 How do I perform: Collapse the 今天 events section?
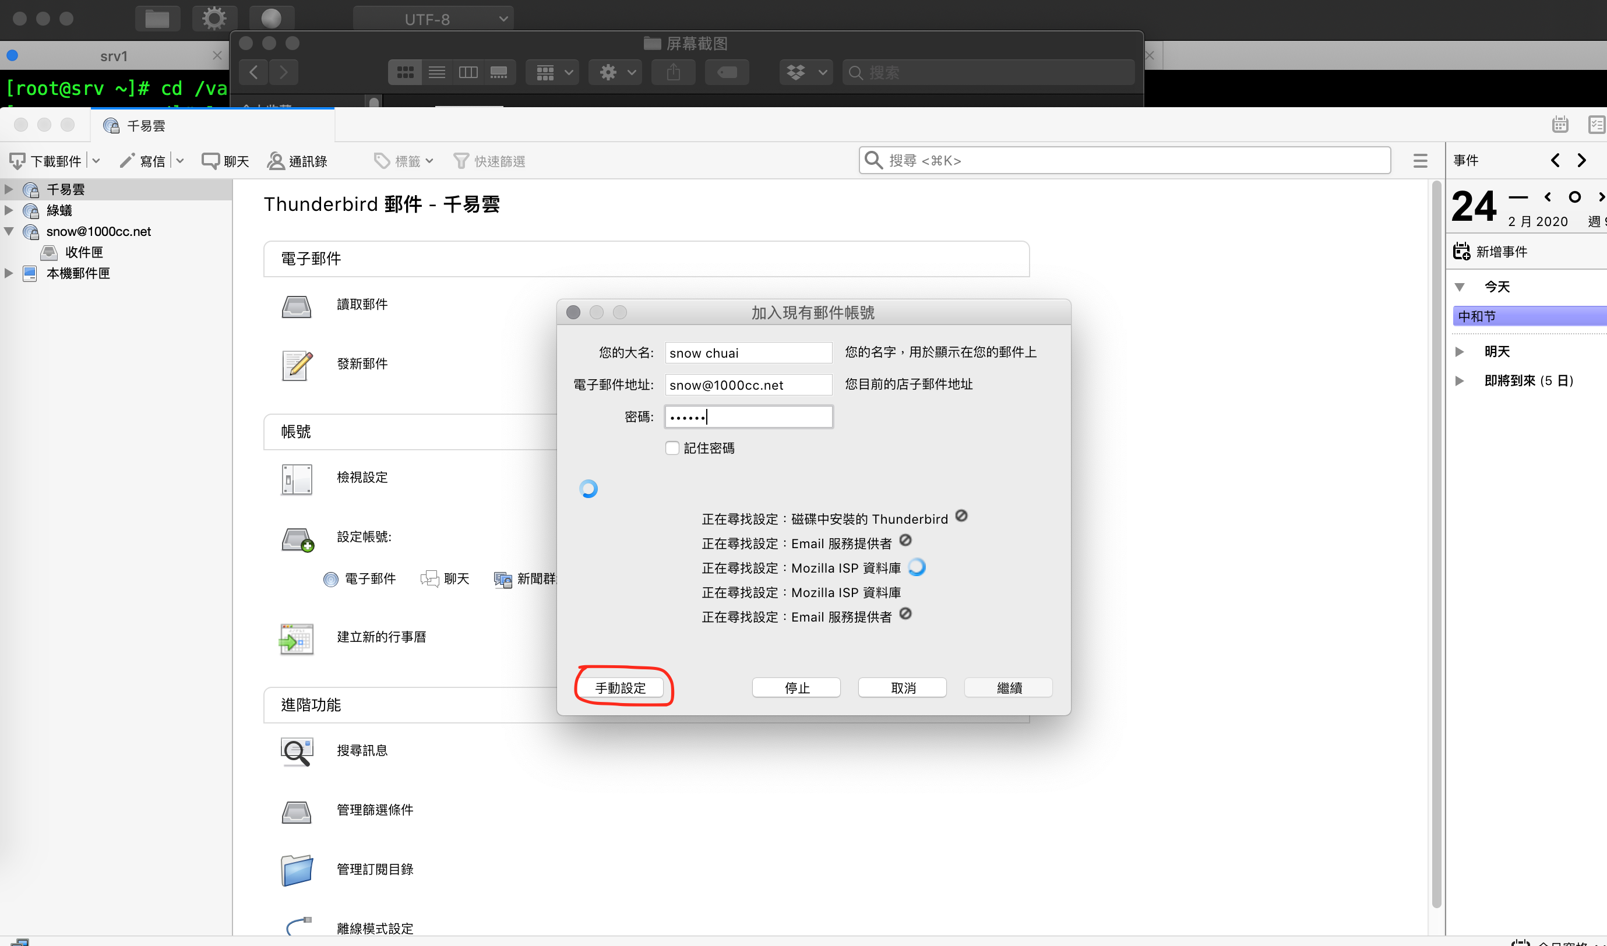1459,287
